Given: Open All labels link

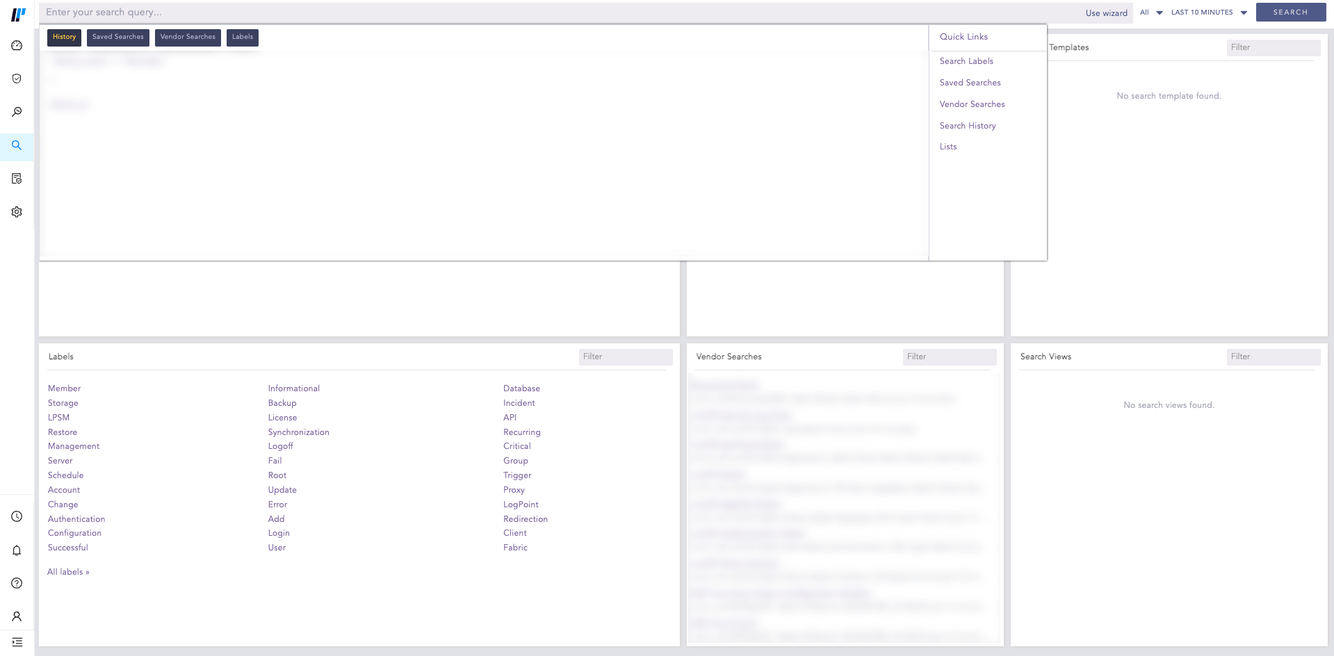Looking at the screenshot, I should click(67, 571).
